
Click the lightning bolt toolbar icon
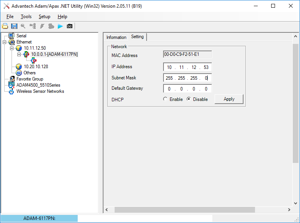(42, 26)
